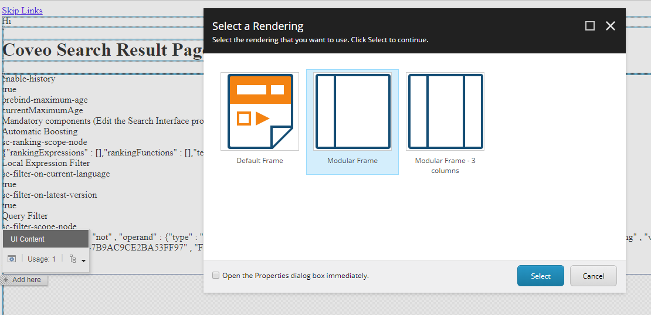Click the Modular Frame label text
This screenshot has width=651, height=315.
pos(352,160)
